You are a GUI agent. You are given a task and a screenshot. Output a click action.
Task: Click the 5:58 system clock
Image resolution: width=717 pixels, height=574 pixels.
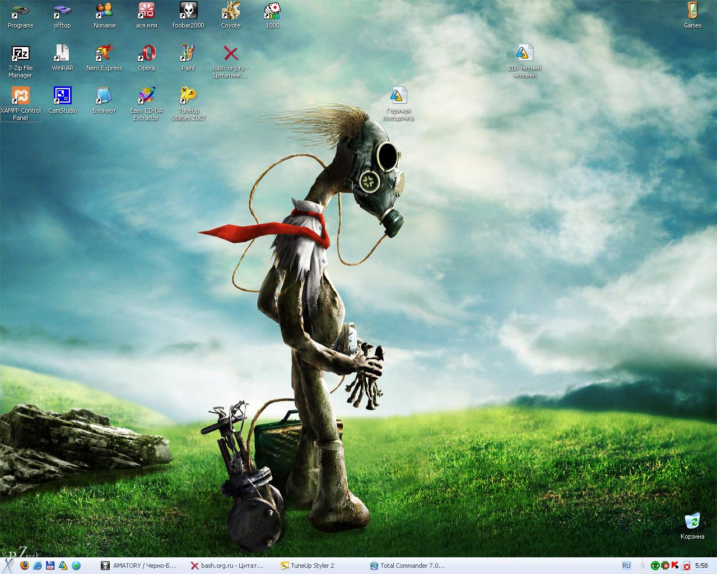pyautogui.click(x=701, y=566)
